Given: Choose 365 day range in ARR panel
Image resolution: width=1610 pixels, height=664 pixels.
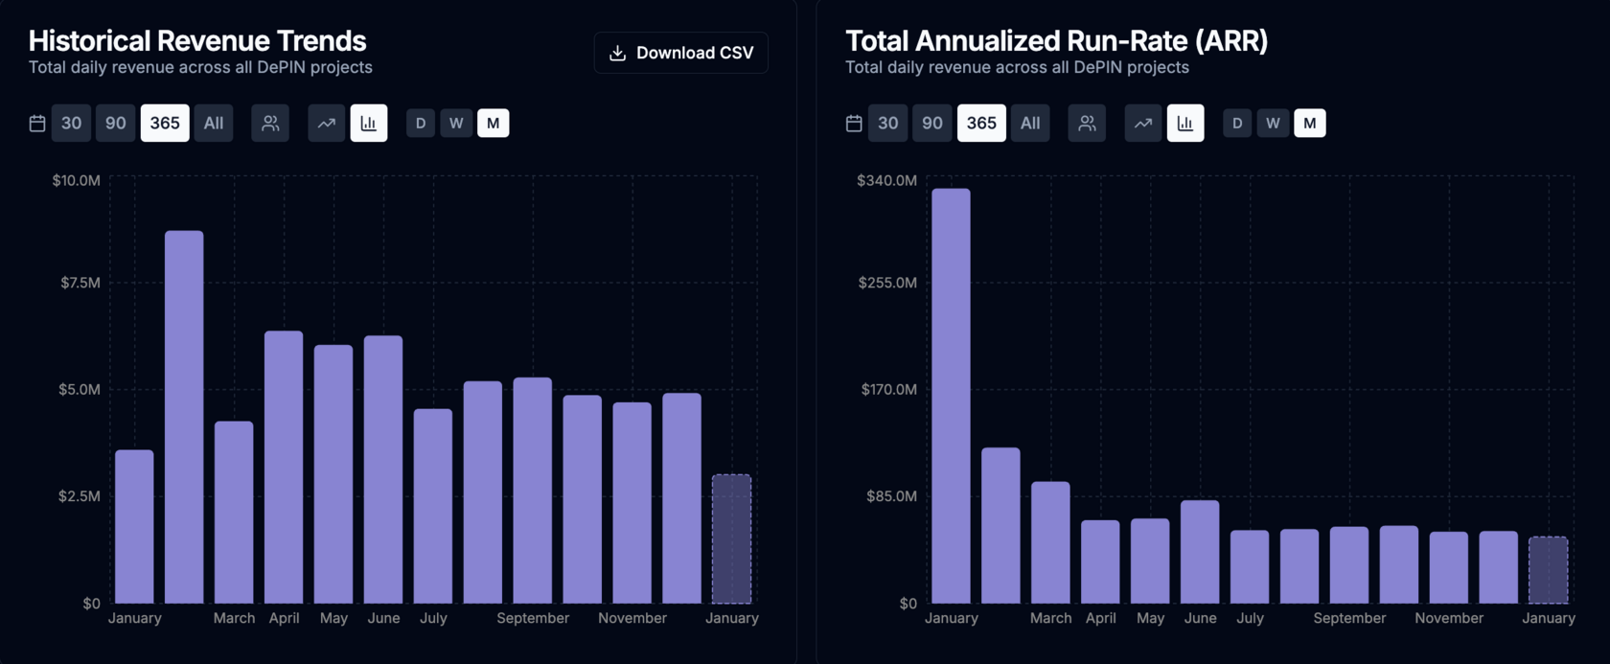Looking at the screenshot, I should click(981, 124).
